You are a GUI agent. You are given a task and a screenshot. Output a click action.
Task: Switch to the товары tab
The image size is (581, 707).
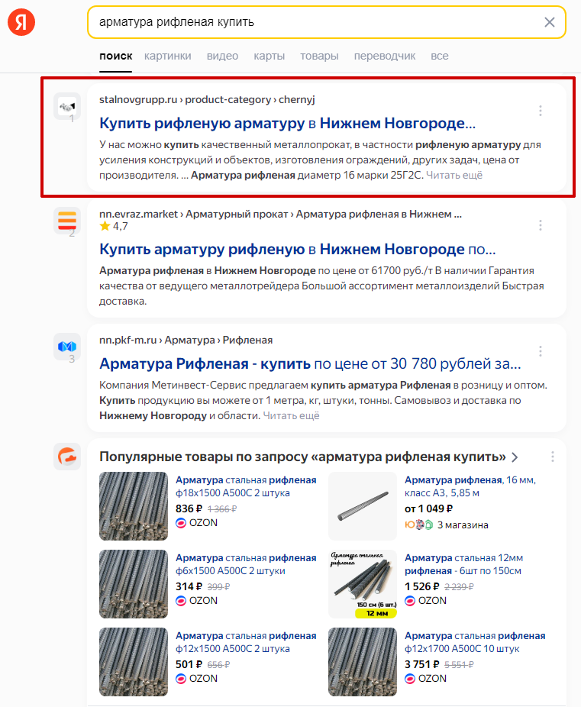coord(319,56)
